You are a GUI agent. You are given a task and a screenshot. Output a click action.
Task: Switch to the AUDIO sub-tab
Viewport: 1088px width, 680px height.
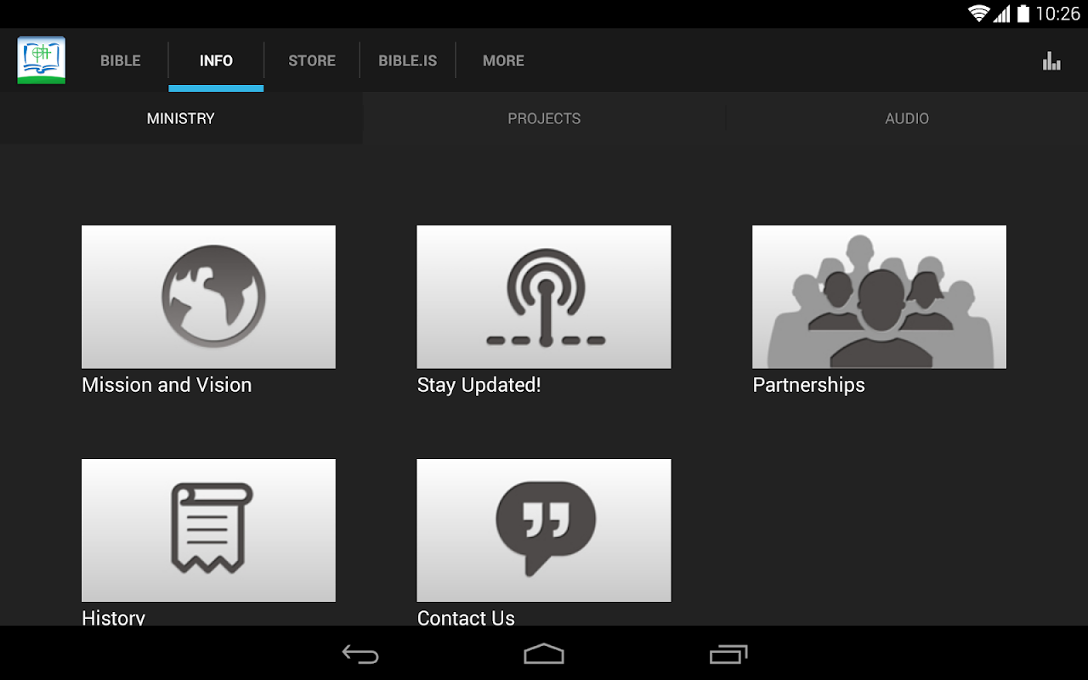907,118
